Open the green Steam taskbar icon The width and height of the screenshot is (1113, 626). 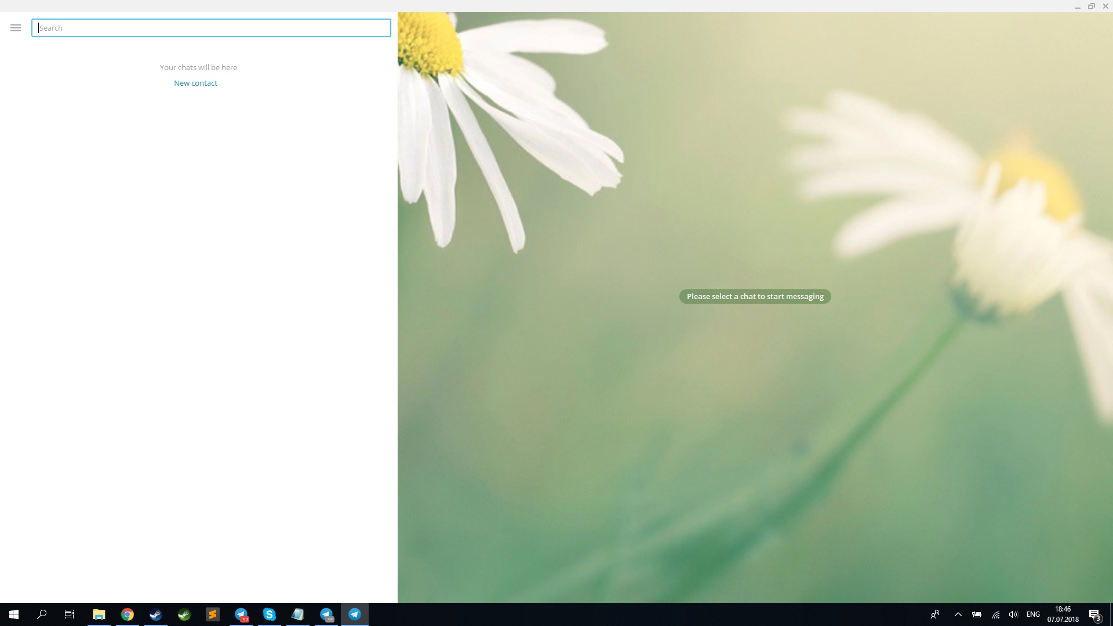point(184,614)
